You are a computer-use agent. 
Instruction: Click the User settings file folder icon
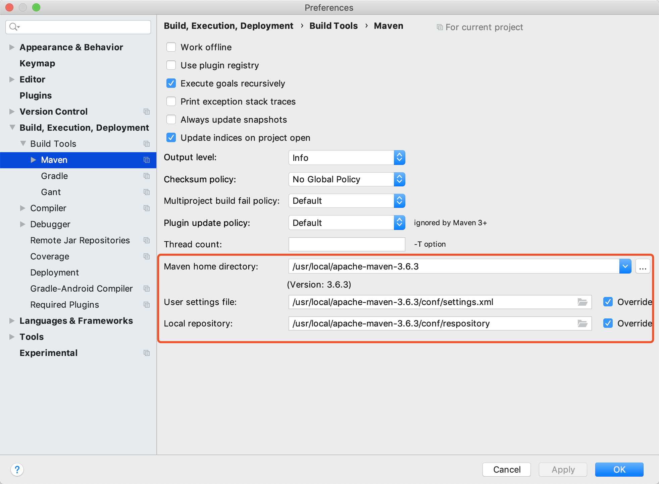[583, 302]
